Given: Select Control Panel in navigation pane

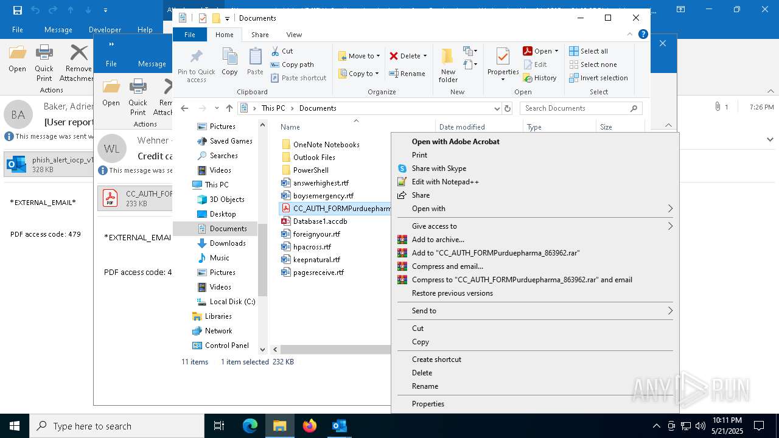Looking at the screenshot, I should click(x=220, y=346).
